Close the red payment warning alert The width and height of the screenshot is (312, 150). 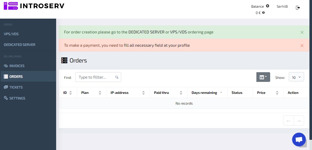tap(302, 46)
